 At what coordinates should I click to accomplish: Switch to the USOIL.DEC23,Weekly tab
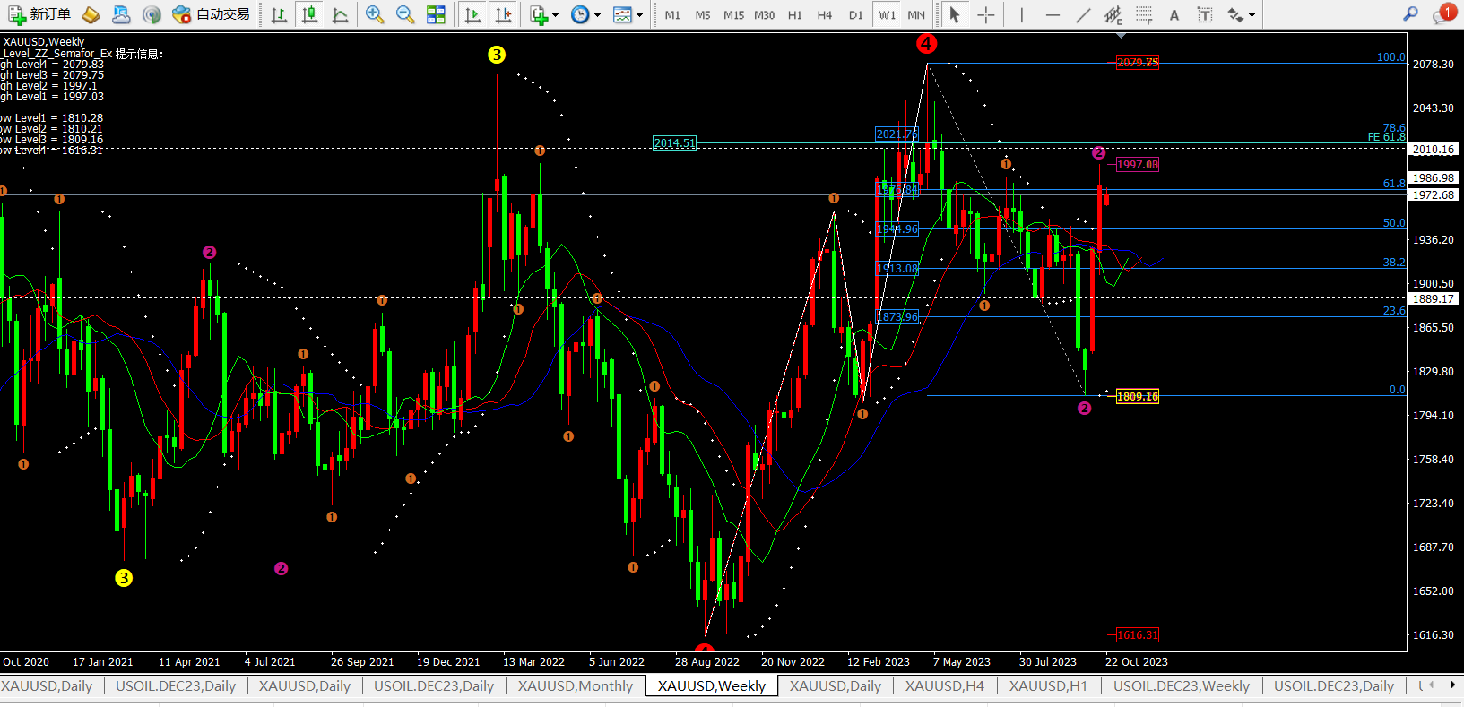1181,685
